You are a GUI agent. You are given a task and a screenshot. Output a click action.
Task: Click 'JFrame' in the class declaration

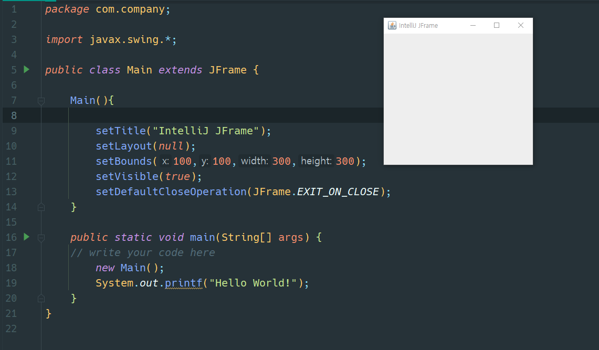pos(228,70)
